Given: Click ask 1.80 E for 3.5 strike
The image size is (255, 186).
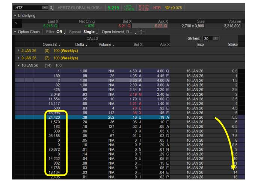Looking at the screenshot, I should [163, 99].
